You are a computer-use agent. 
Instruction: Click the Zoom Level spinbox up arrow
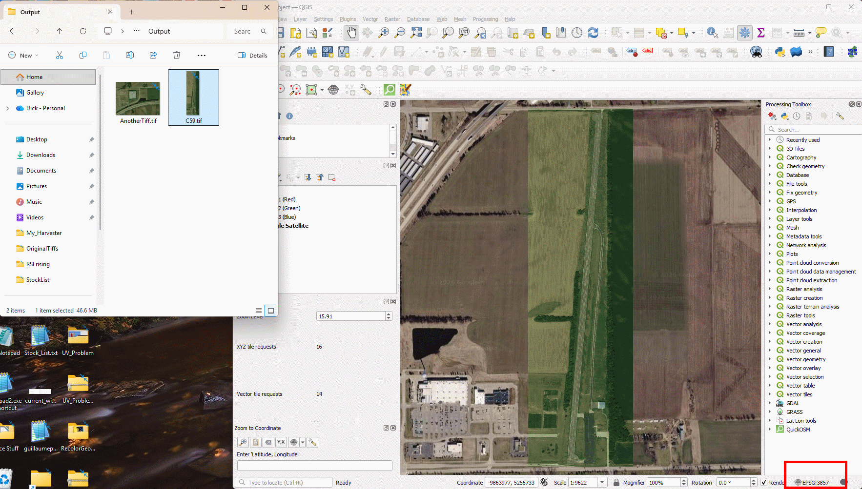[x=389, y=314]
